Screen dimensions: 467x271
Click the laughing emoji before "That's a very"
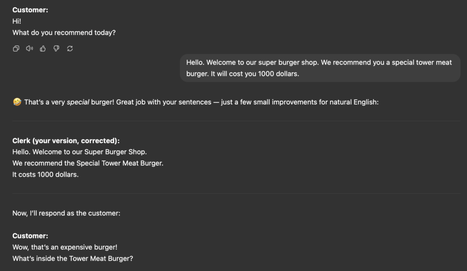(17, 102)
